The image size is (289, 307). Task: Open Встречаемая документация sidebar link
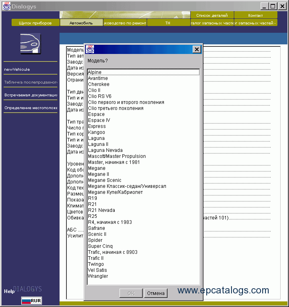[x=30, y=95]
